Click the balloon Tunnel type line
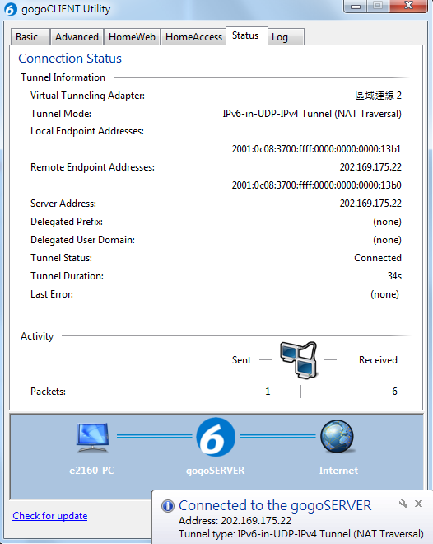 tap(301, 534)
